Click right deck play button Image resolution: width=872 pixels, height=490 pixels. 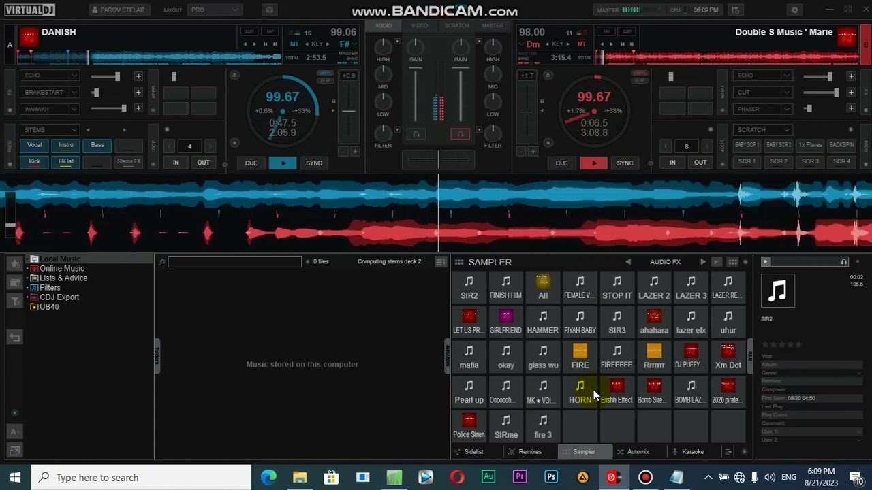(x=593, y=163)
